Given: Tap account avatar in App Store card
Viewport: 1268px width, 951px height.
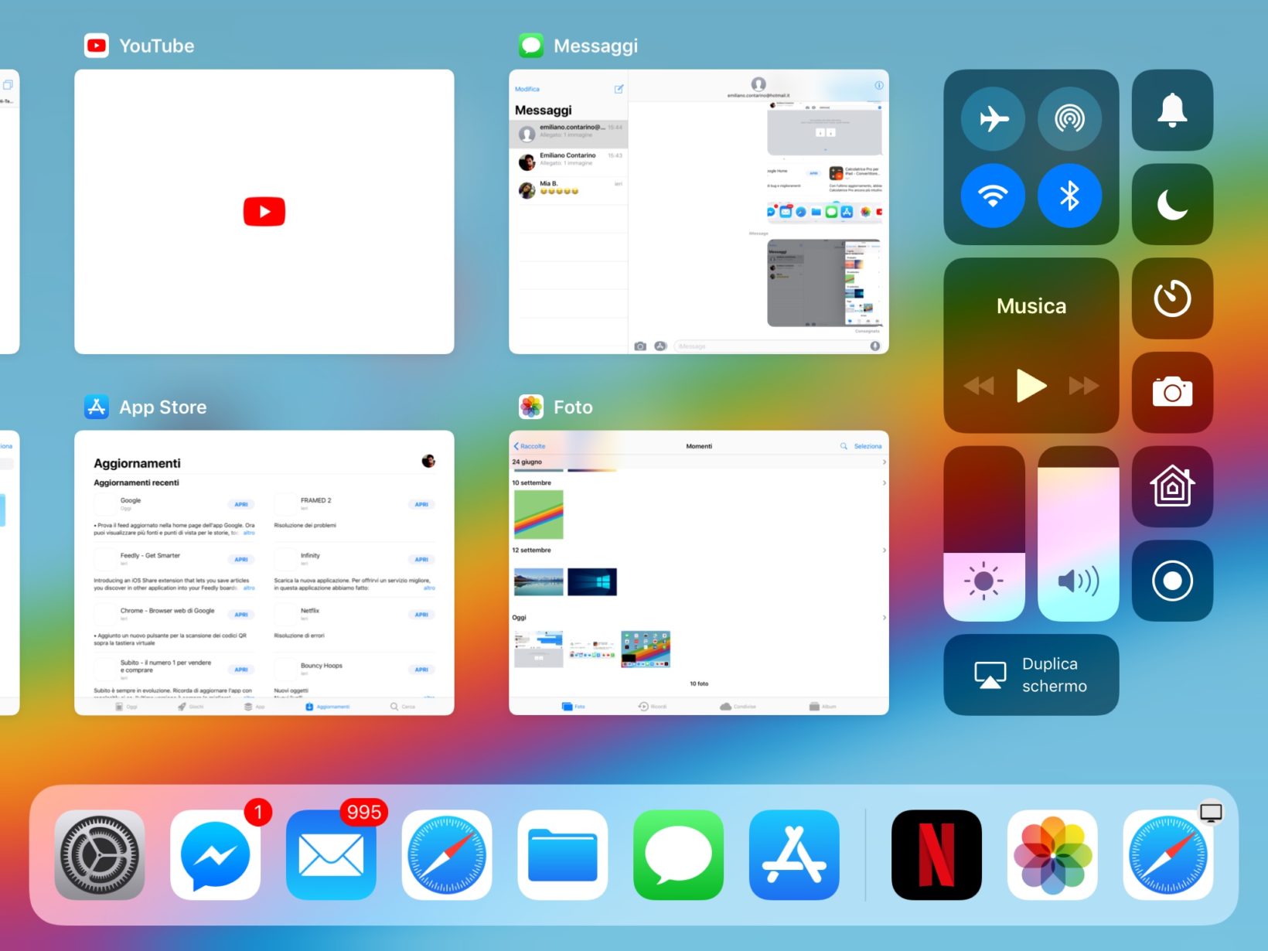Looking at the screenshot, I should click(x=428, y=462).
